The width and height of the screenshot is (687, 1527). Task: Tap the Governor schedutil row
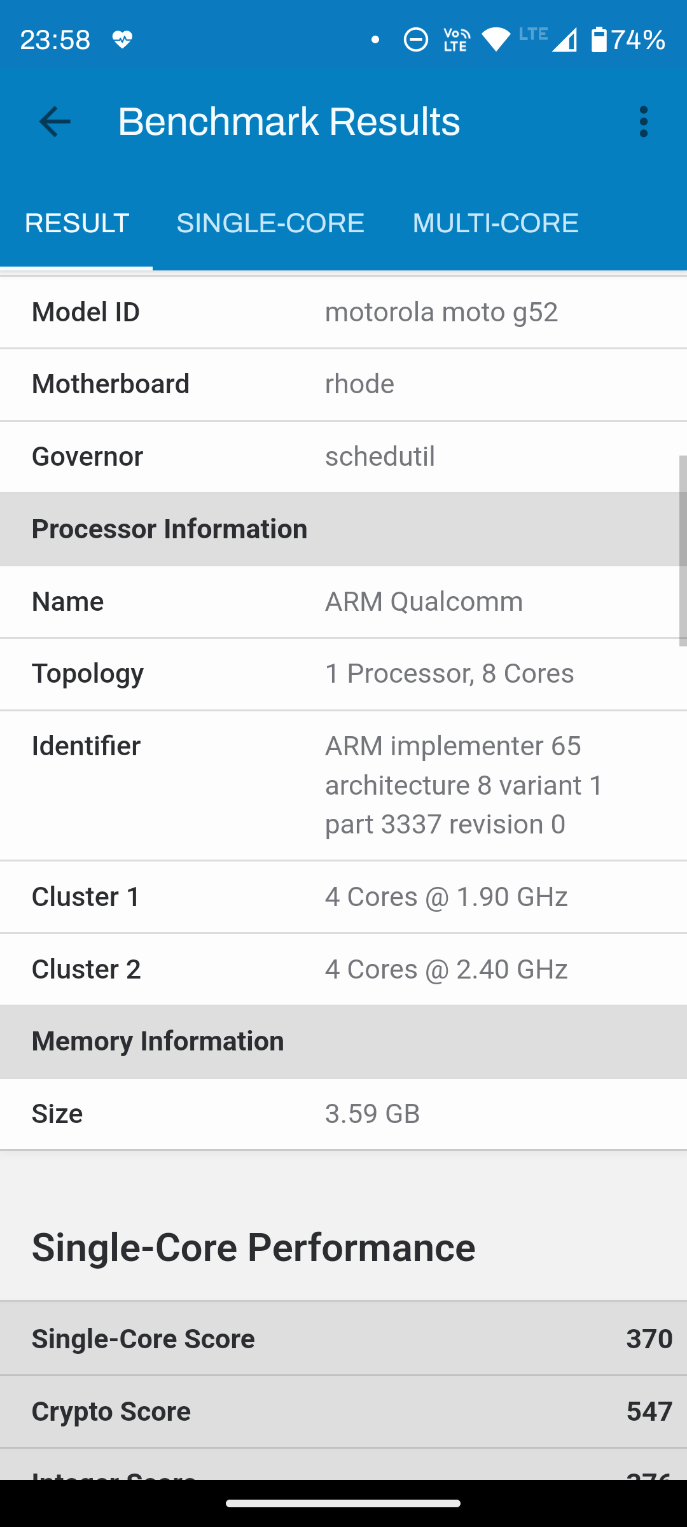coord(343,456)
